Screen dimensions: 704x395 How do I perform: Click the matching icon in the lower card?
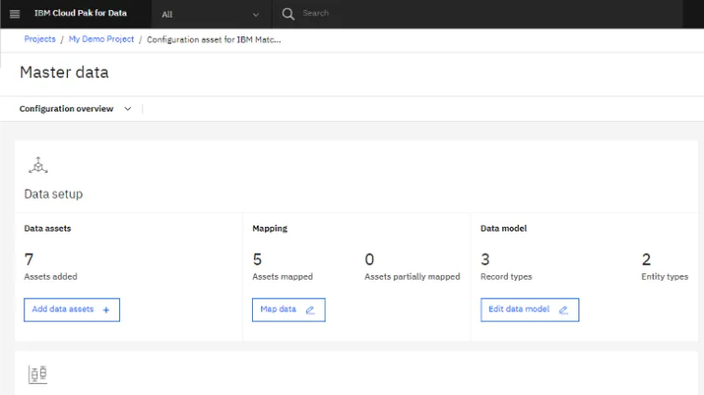coord(38,375)
